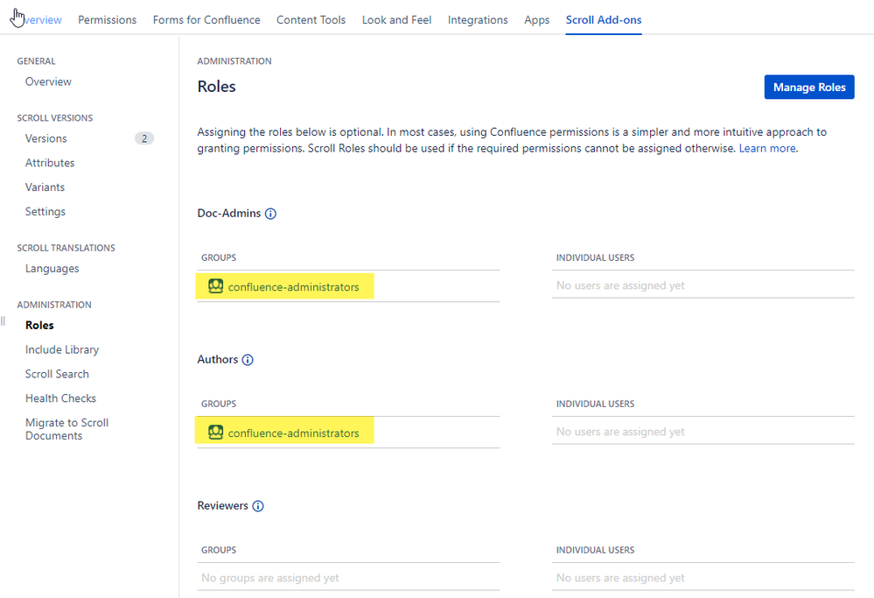This screenshot has height=598, width=874.
Task: Open the Look and Feel tab
Action: pyautogui.click(x=396, y=20)
